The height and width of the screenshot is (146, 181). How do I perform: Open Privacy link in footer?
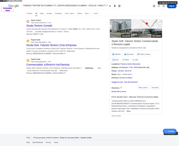49,142
